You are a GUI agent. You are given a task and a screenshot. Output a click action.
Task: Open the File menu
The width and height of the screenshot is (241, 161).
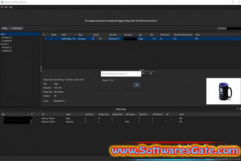click(x=2, y=7)
